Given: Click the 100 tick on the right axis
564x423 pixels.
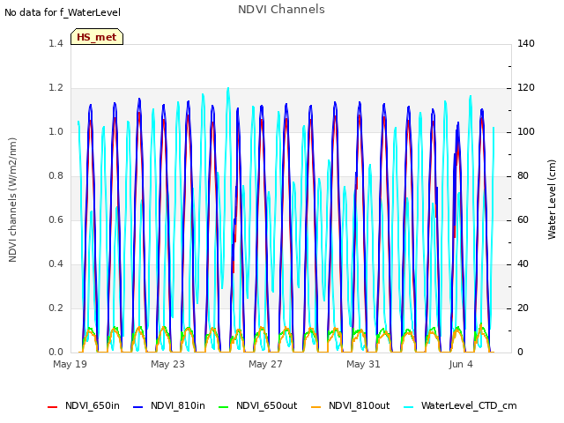Looking at the screenshot, I should tap(526, 131).
